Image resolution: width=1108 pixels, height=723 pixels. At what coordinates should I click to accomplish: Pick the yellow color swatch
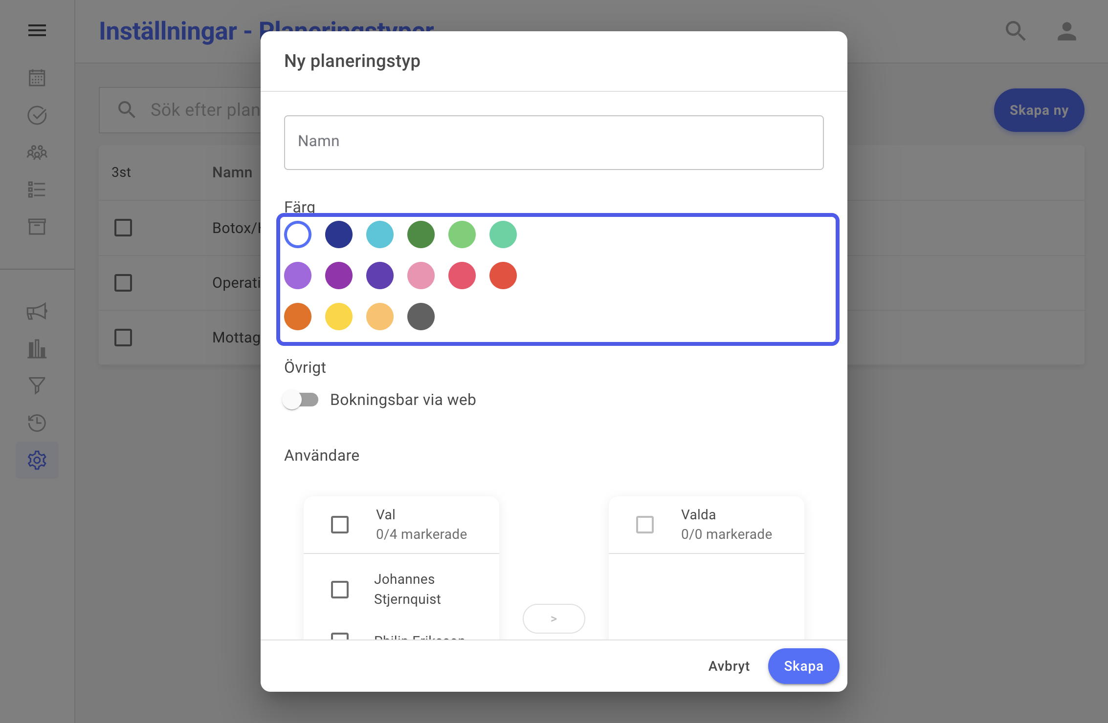tap(339, 317)
